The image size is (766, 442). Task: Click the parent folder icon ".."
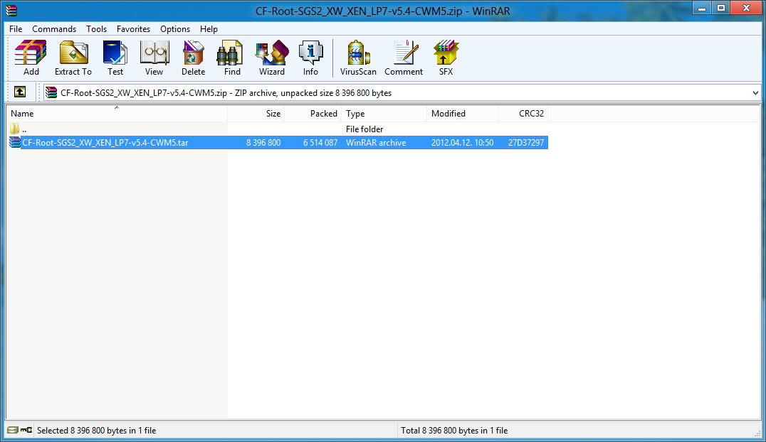pyautogui.click(x=15, y=129)
